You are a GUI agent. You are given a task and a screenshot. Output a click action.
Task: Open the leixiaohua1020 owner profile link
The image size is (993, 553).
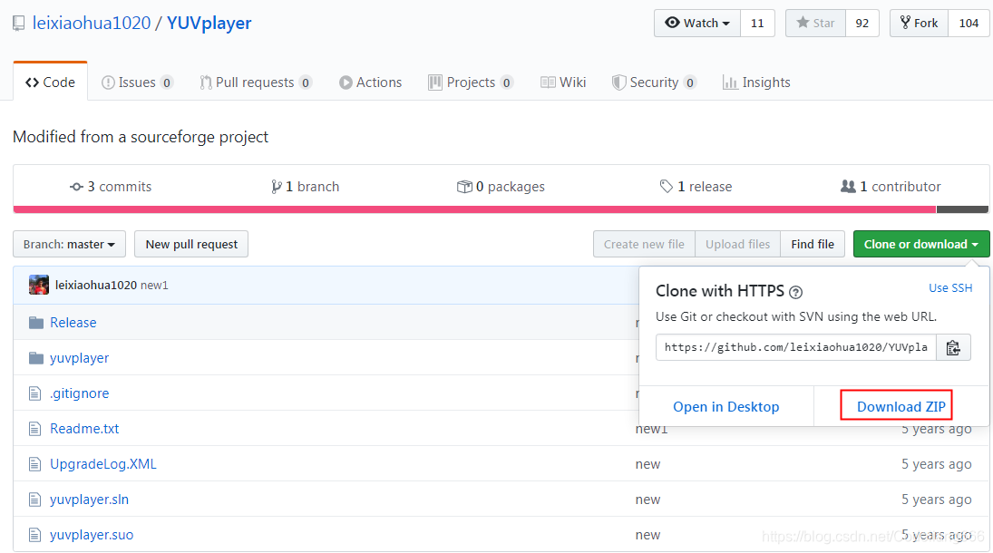pyautogui.click(x=92, y=23)
